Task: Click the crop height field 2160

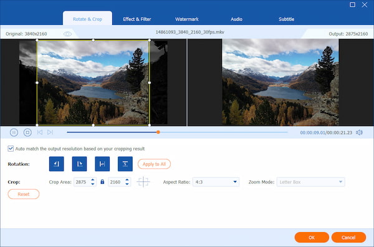Action: [117, 182]
